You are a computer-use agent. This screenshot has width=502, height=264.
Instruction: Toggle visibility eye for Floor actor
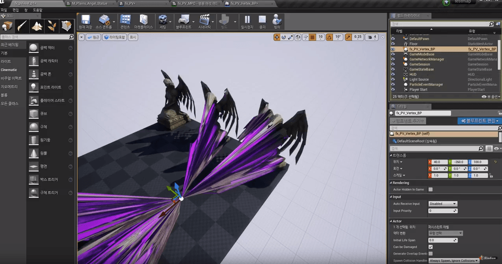[x=393, y=44]
